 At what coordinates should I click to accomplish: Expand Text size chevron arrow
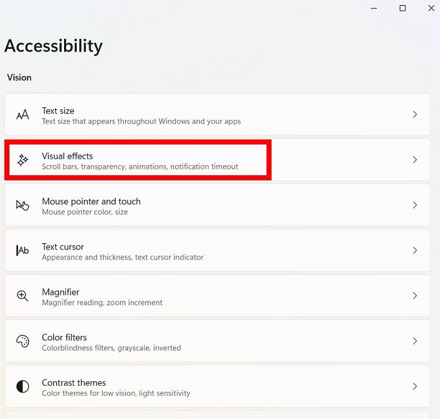(415, 114)
